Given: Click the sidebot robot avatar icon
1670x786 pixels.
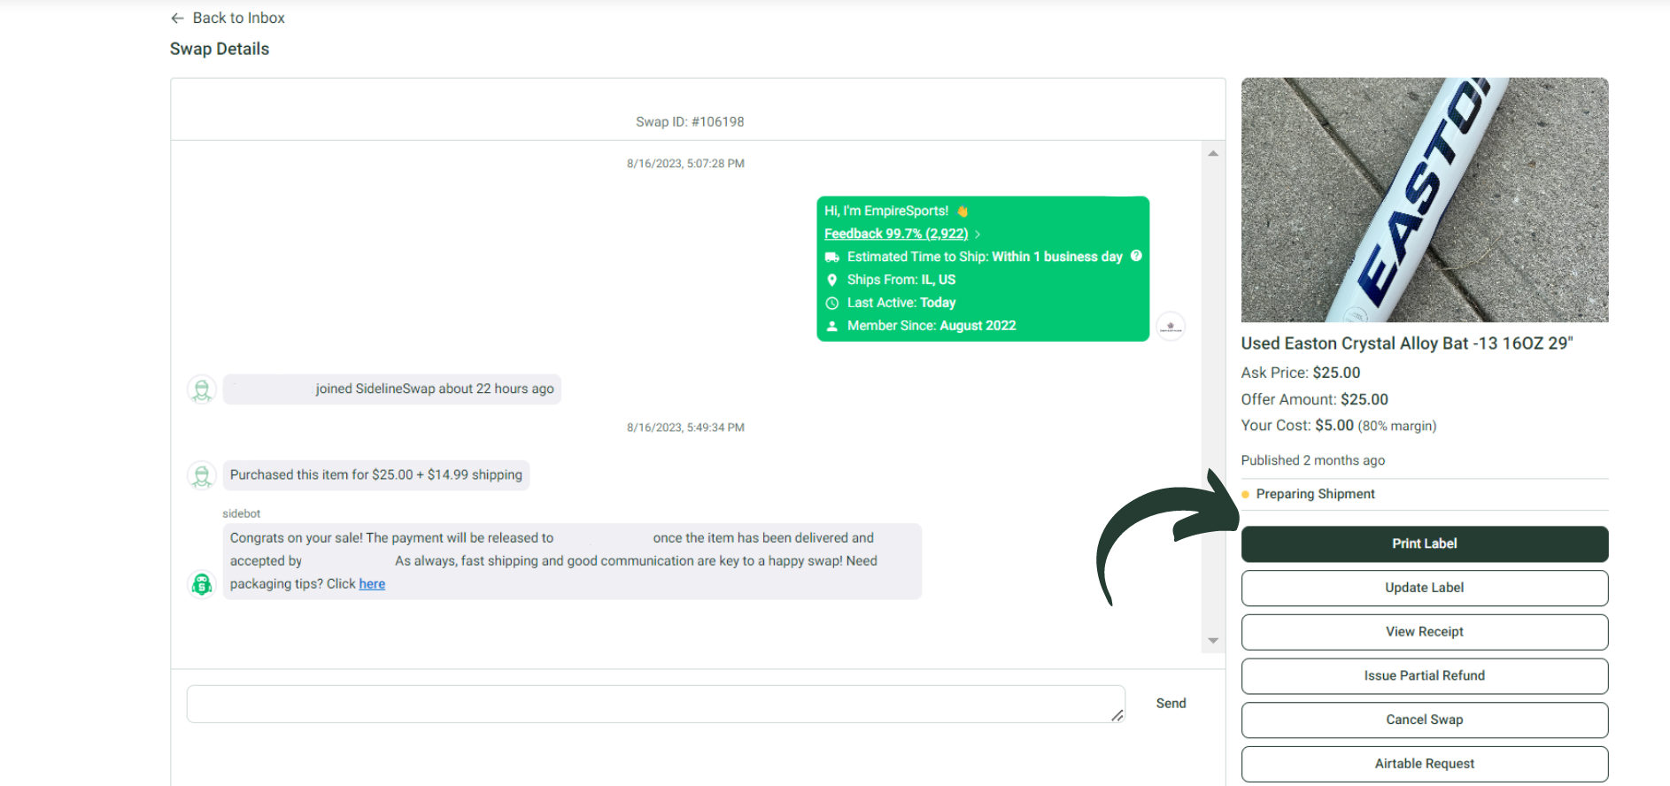Looking at the screenshot, I should (202, 584).
